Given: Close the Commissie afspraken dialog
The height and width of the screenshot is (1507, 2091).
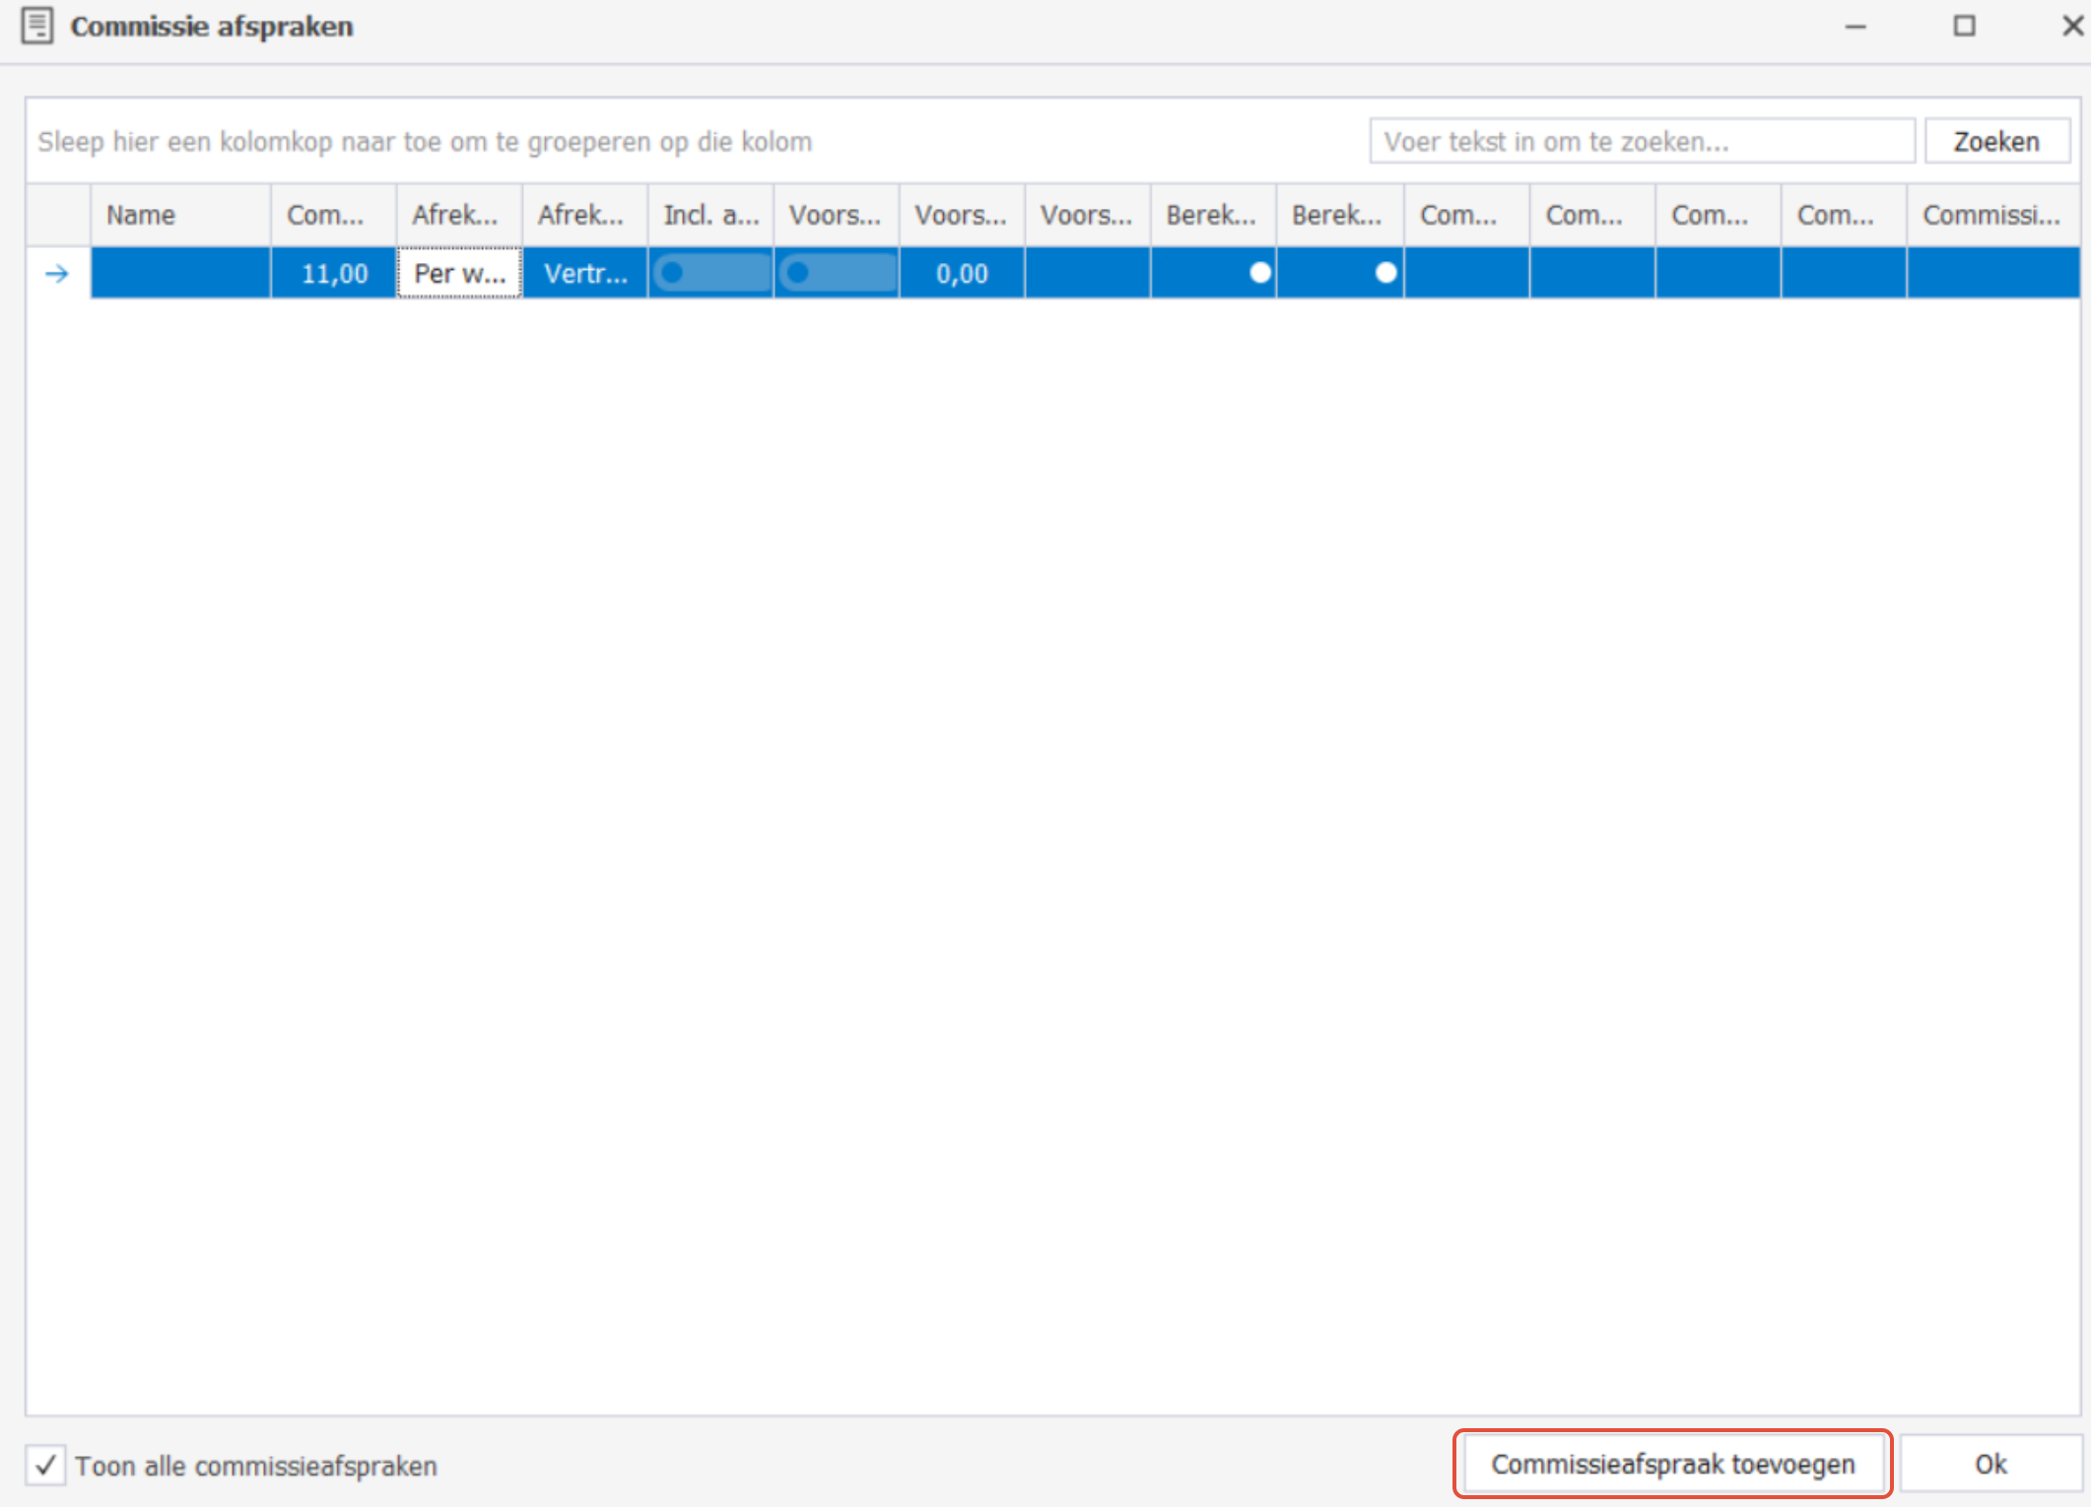Looking at the screenshot, I should tap(2072, 27).
